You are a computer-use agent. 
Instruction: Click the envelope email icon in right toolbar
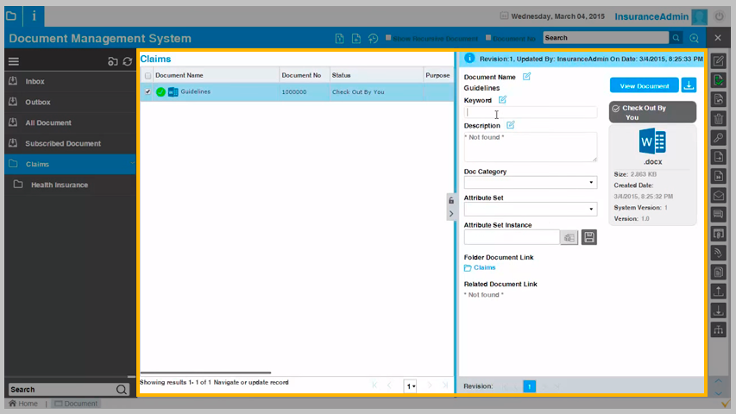(719, 195)
